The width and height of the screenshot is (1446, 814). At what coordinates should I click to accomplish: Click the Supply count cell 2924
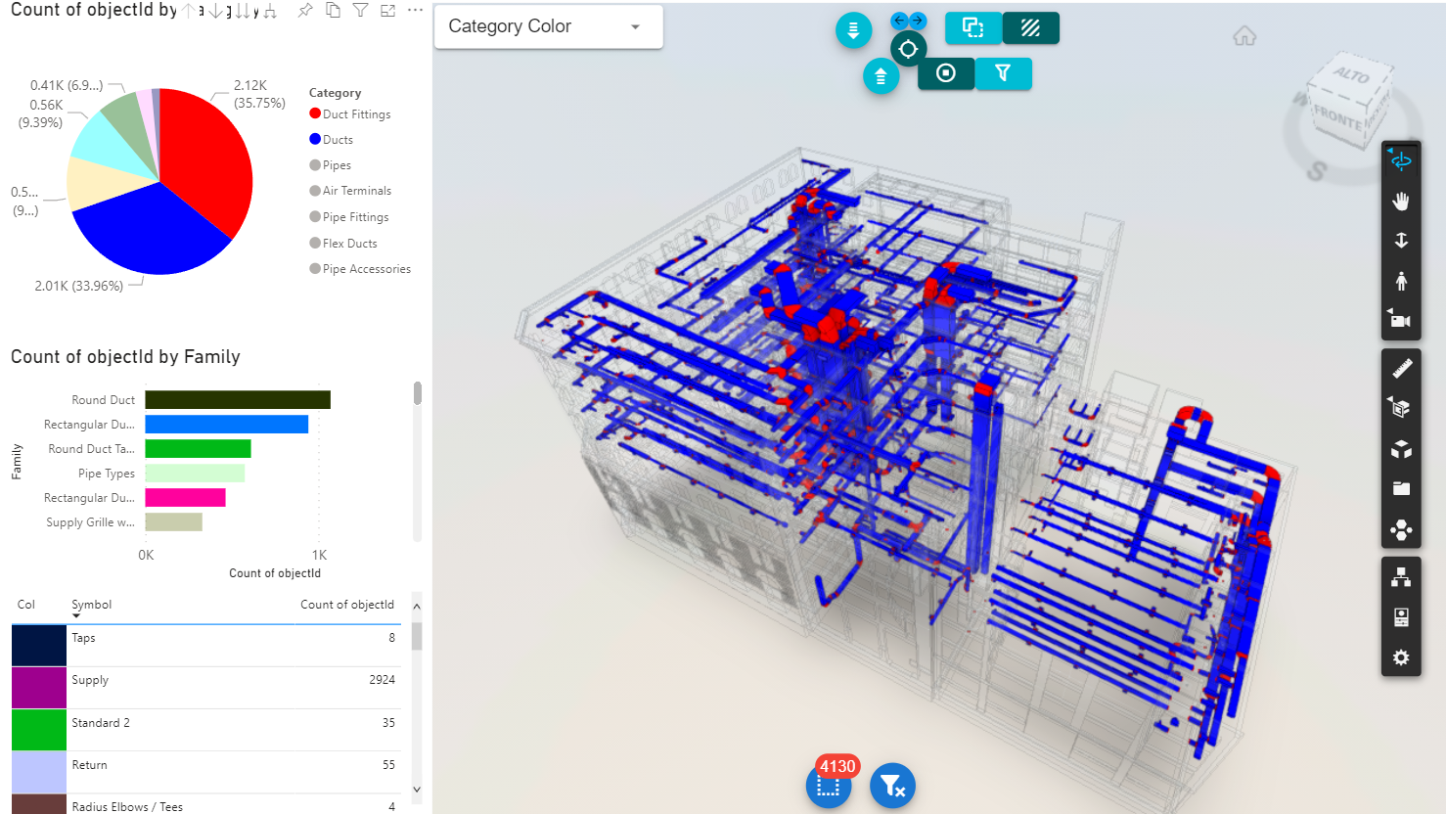tap(383, 680)
